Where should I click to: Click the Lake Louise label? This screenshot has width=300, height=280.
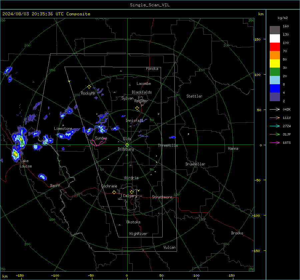pos(26,163)
